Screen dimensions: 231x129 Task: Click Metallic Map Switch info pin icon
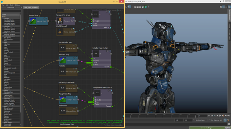click(x=110, y=51)
